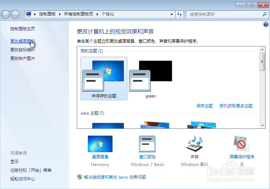
Task: Click the 声音 music notes icon
Action: 195,144
